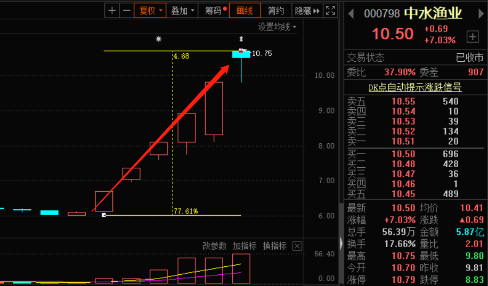488x286 pixels.
Task: Click 加指标 to add indicator
Action: pyautogui.click(x=245, y=246)
